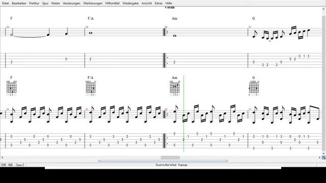Click the Dust in the Wind Kansas title

(x=172, y=165)
